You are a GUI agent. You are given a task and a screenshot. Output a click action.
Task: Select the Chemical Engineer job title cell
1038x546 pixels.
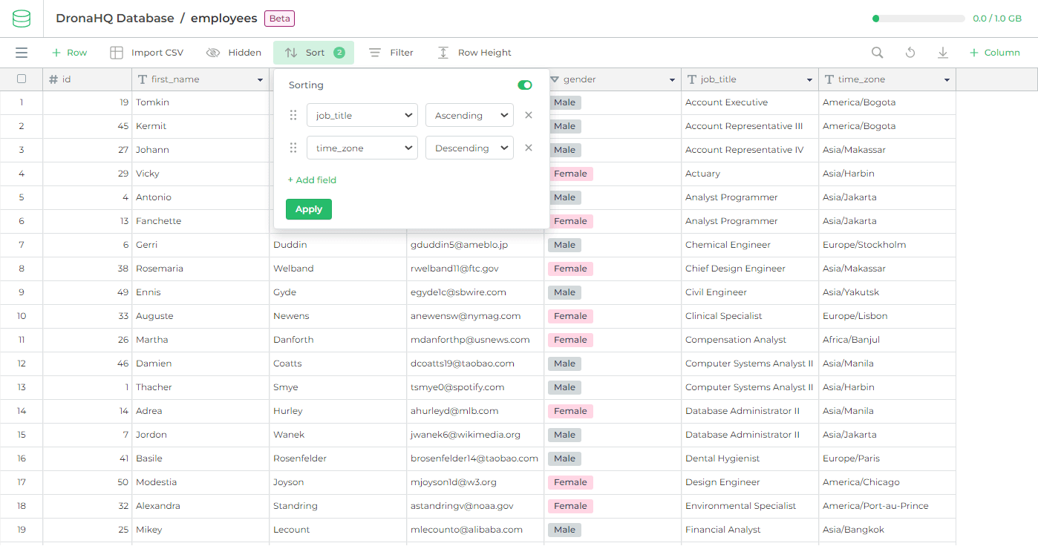(x=750, y=245)
